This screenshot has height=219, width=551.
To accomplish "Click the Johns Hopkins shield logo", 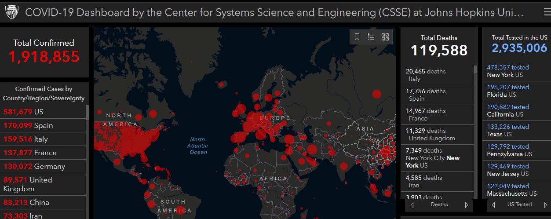I will [11, 12].
